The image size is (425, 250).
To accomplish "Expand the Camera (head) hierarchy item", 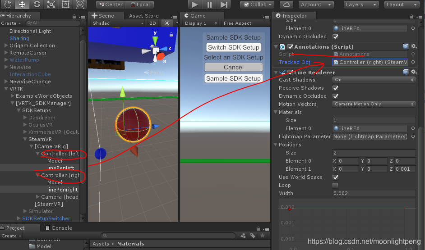I will click(38, 197).
